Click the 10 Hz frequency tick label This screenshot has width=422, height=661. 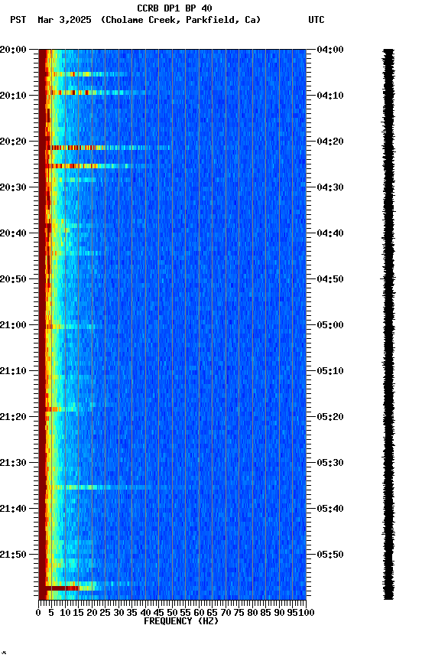[x=65, y=613]
